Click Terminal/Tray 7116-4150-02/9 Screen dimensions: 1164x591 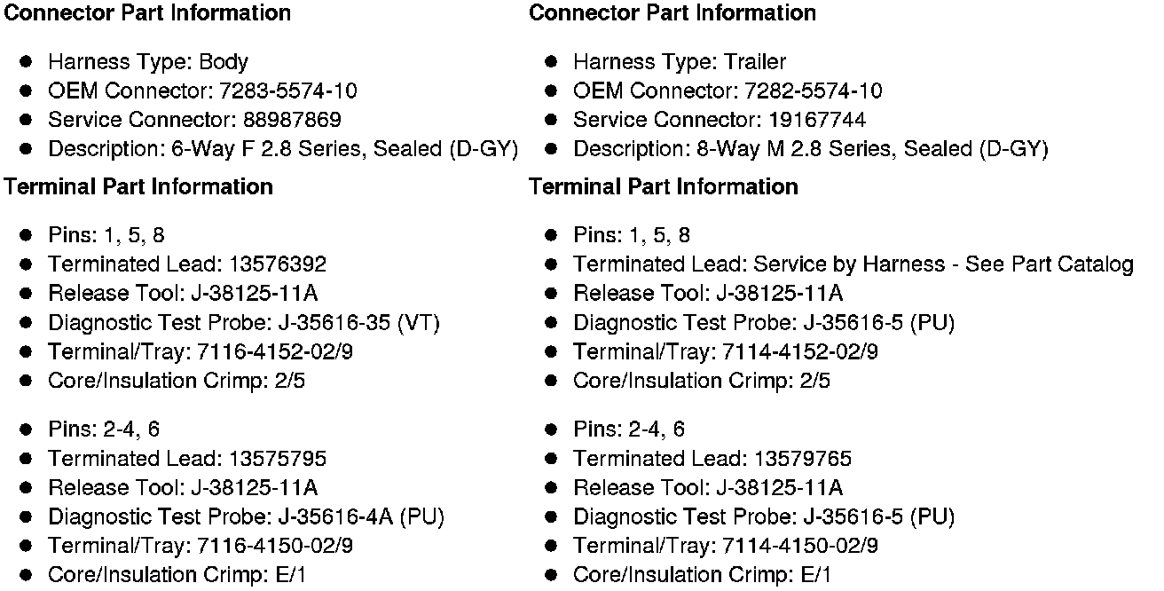[201, 546]
